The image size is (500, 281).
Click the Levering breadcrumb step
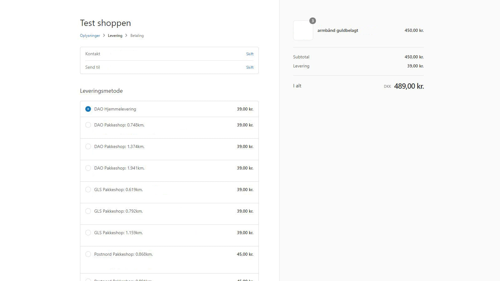click(x=115, y=36)
